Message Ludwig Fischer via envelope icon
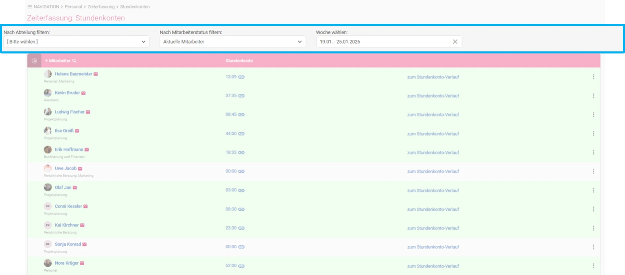Screen dimensions: 625x275 pyautogui.click(x=88, y=112)
